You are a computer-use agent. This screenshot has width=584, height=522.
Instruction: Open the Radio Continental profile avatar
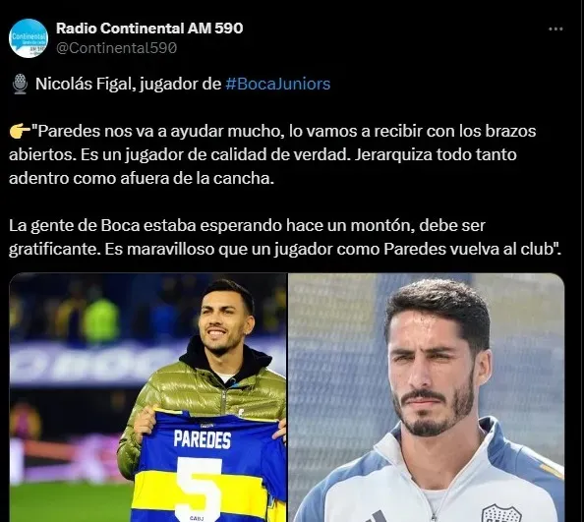coord(29,38)
